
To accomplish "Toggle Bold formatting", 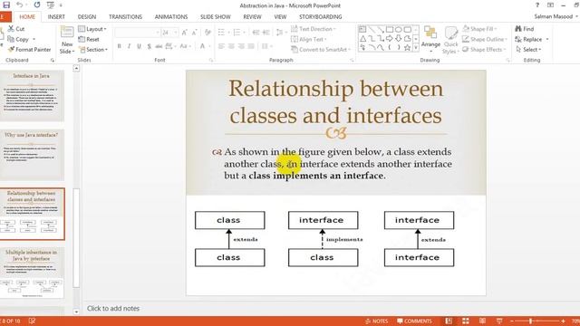I will 119,46.
